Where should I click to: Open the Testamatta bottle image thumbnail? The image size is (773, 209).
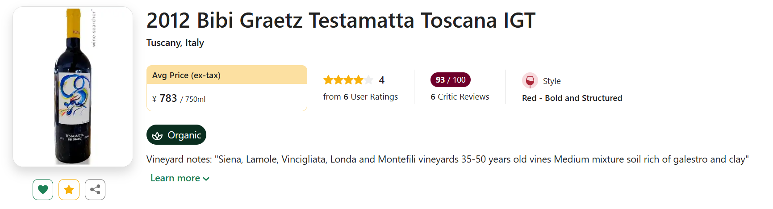(x=73, y=87)
